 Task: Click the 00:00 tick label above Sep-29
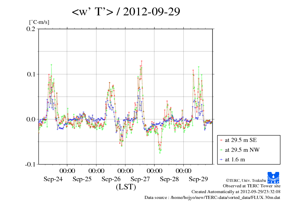[x=183, y=171]
